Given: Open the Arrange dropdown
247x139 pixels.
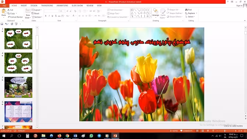Looking at the screenshot, I should point(155,13).
